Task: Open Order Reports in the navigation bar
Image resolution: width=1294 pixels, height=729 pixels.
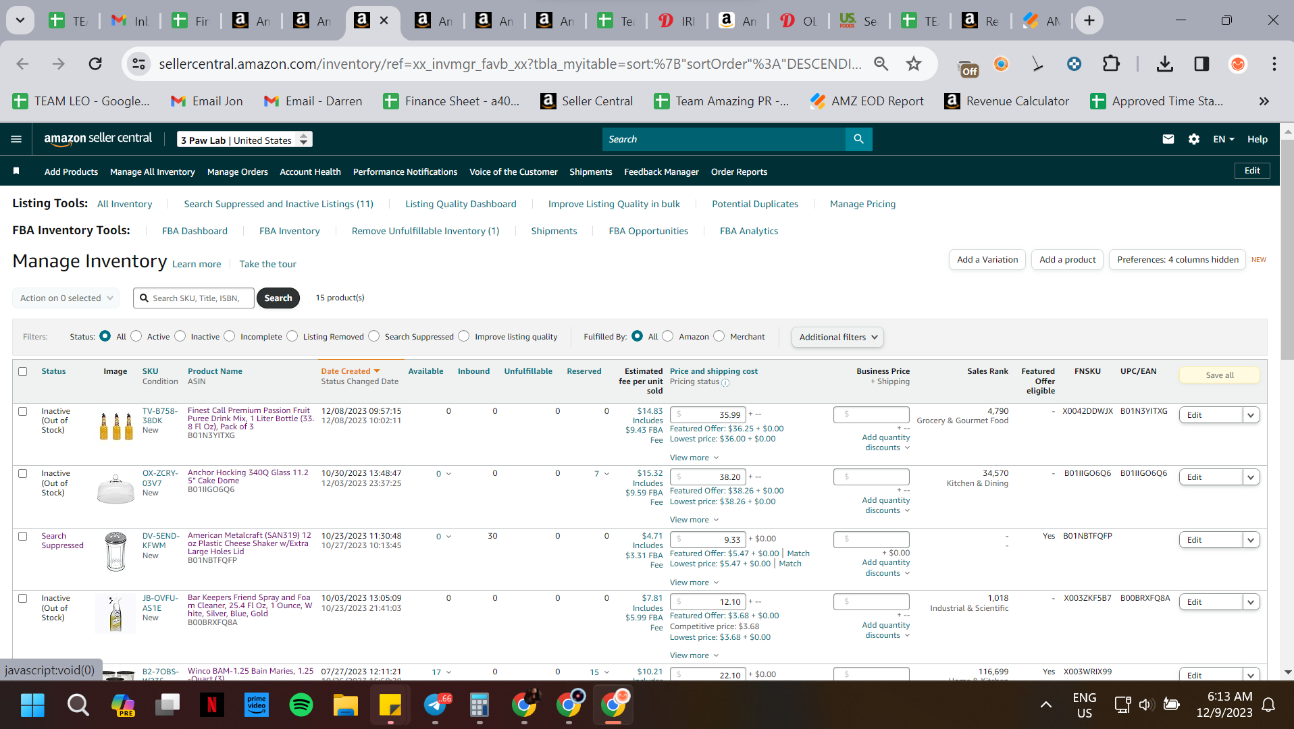Action: tap(739, 171)
